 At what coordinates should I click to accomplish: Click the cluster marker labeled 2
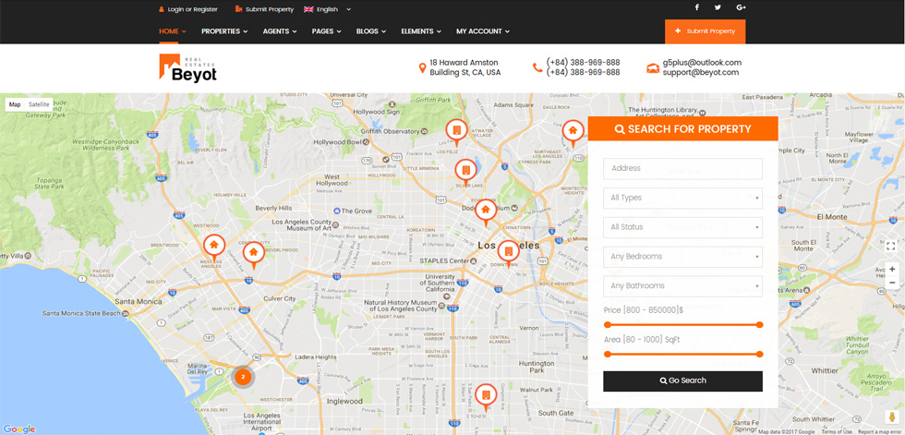pos(243,377)
